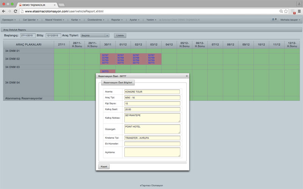Viewport: 303px width, 189px height.
Task: Open reservation 50767 in the 30/11 column
Action: pos(105,55)
